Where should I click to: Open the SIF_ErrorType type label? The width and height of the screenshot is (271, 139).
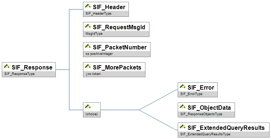click(191, 94)
